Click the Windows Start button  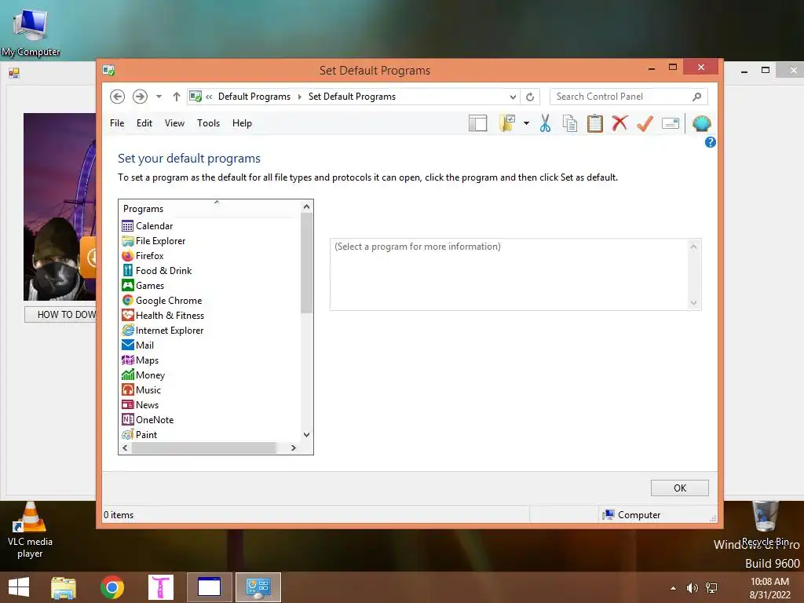pos(19,587)
